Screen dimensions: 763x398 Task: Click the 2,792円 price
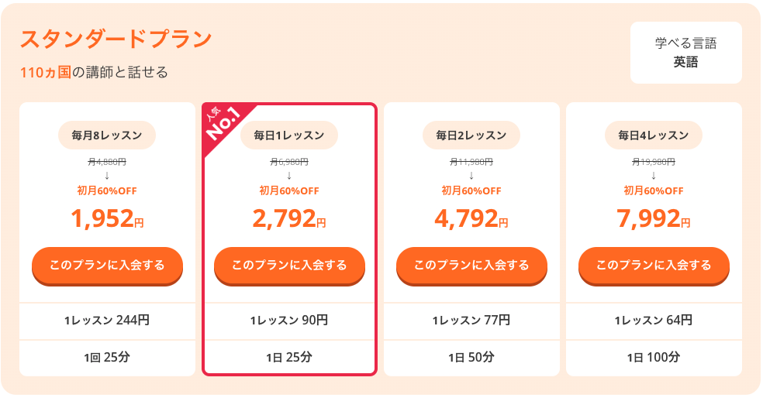289,218
